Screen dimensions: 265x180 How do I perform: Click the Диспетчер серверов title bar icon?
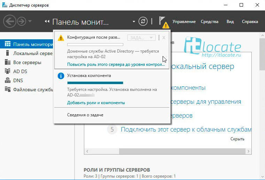(x=5, y=5)
